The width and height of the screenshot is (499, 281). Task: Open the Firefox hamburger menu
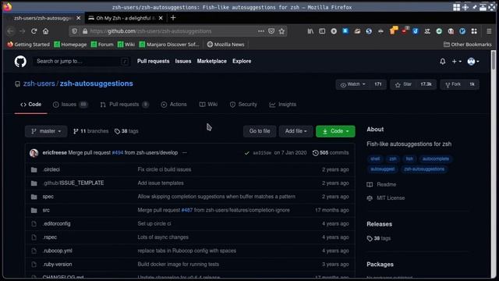489,31
